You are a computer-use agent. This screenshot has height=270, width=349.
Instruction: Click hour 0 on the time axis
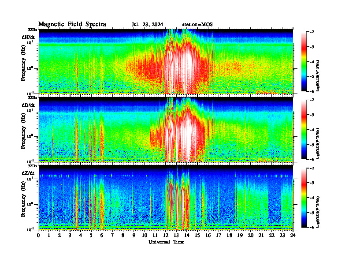[38, 235]
